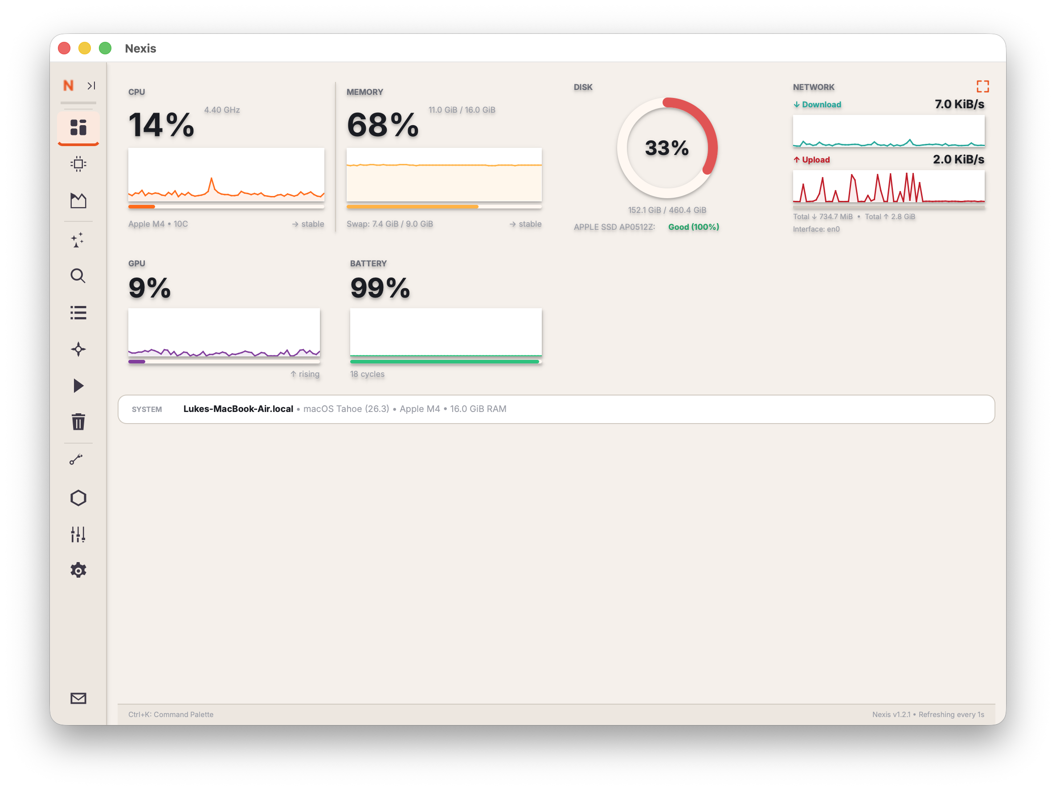This screenshot has width=1056, height=791.
Task: Open settings gear in sidebar
Action: coord(78,570)
